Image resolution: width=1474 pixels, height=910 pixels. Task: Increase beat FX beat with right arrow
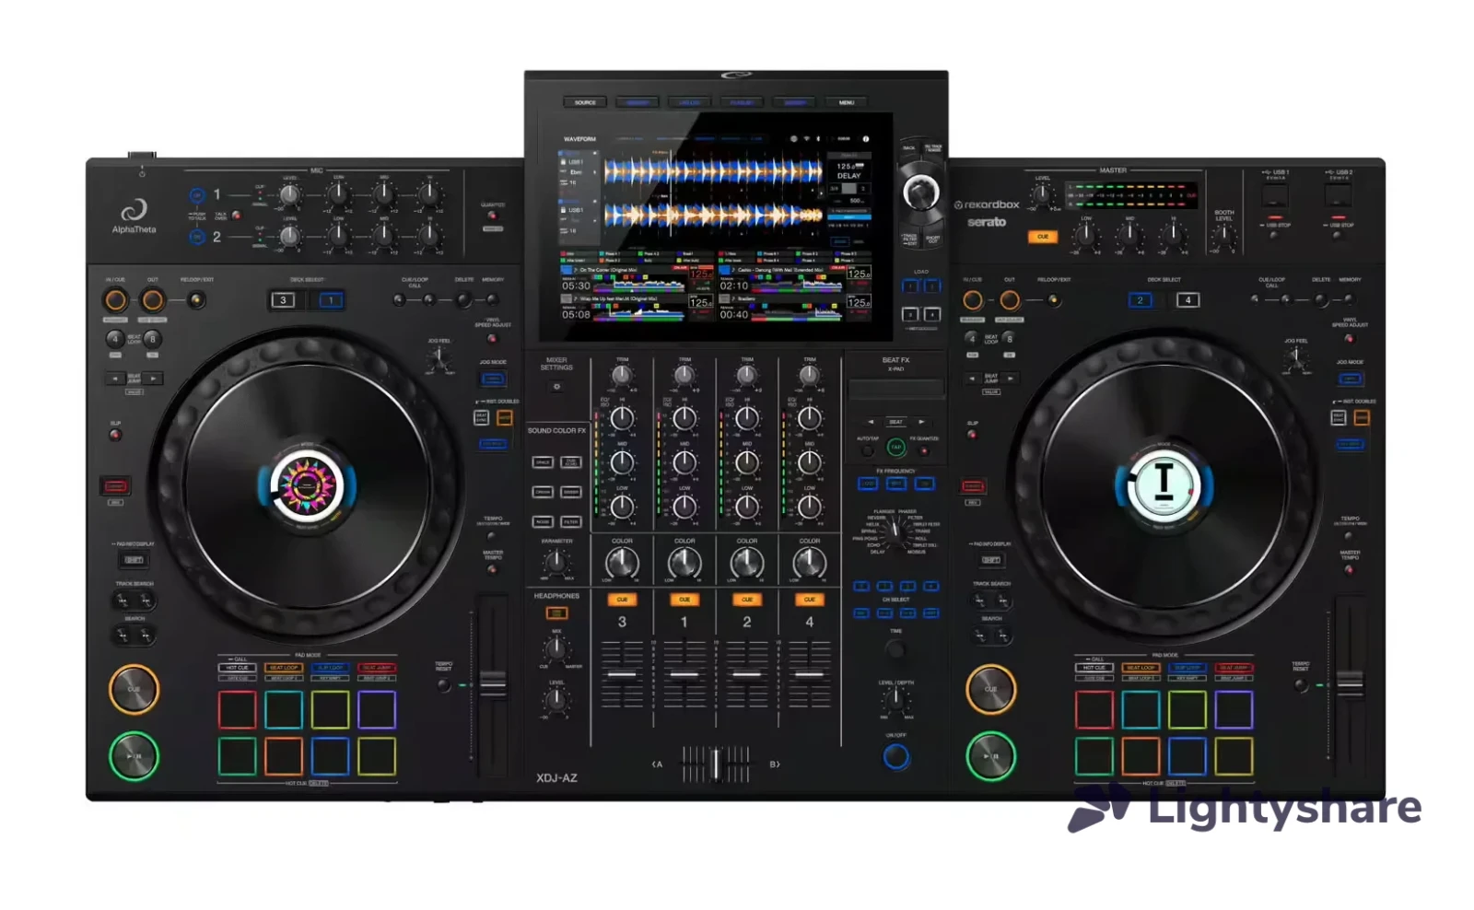[x=921, y=422]
